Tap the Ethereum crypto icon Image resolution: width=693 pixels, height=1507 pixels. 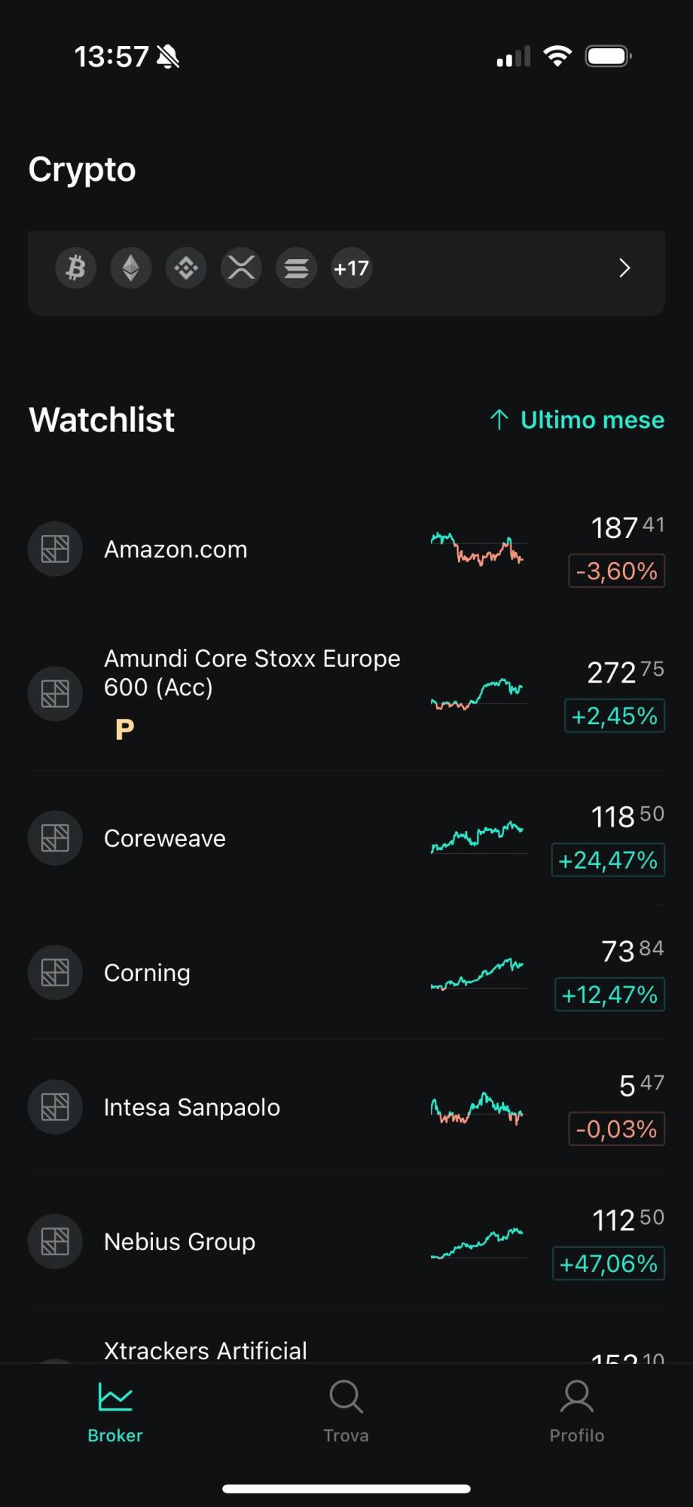(131, 268)
